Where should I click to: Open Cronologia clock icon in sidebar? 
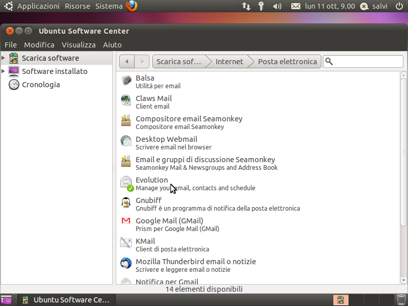click(x=14, y=85)
